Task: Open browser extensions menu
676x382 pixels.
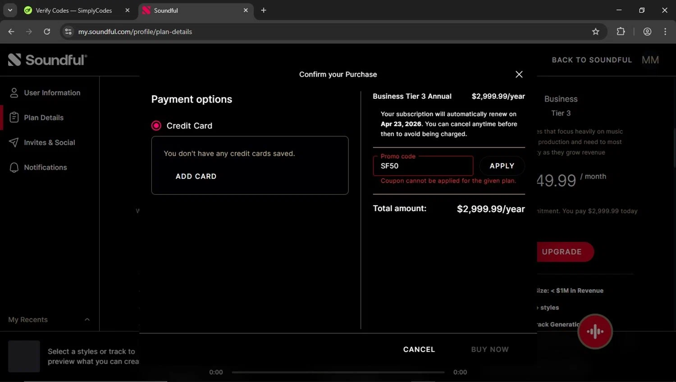Action: click(621, 32)
